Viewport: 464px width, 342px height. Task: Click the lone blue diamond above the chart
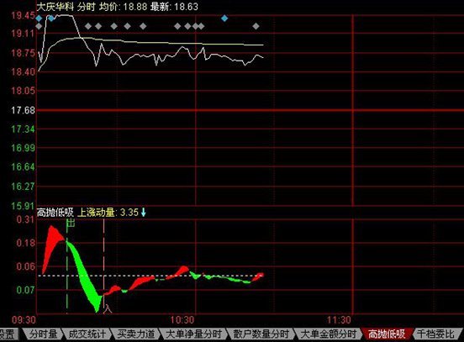click(224, 18)
